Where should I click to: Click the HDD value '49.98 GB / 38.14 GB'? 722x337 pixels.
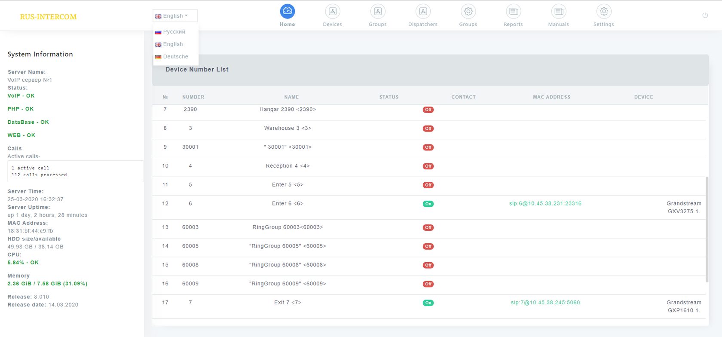[35, 247]
